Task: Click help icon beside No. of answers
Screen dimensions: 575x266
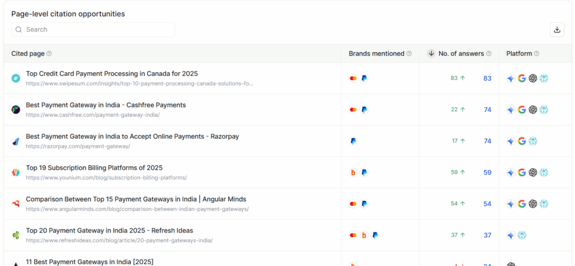Action: coord(489,53)
